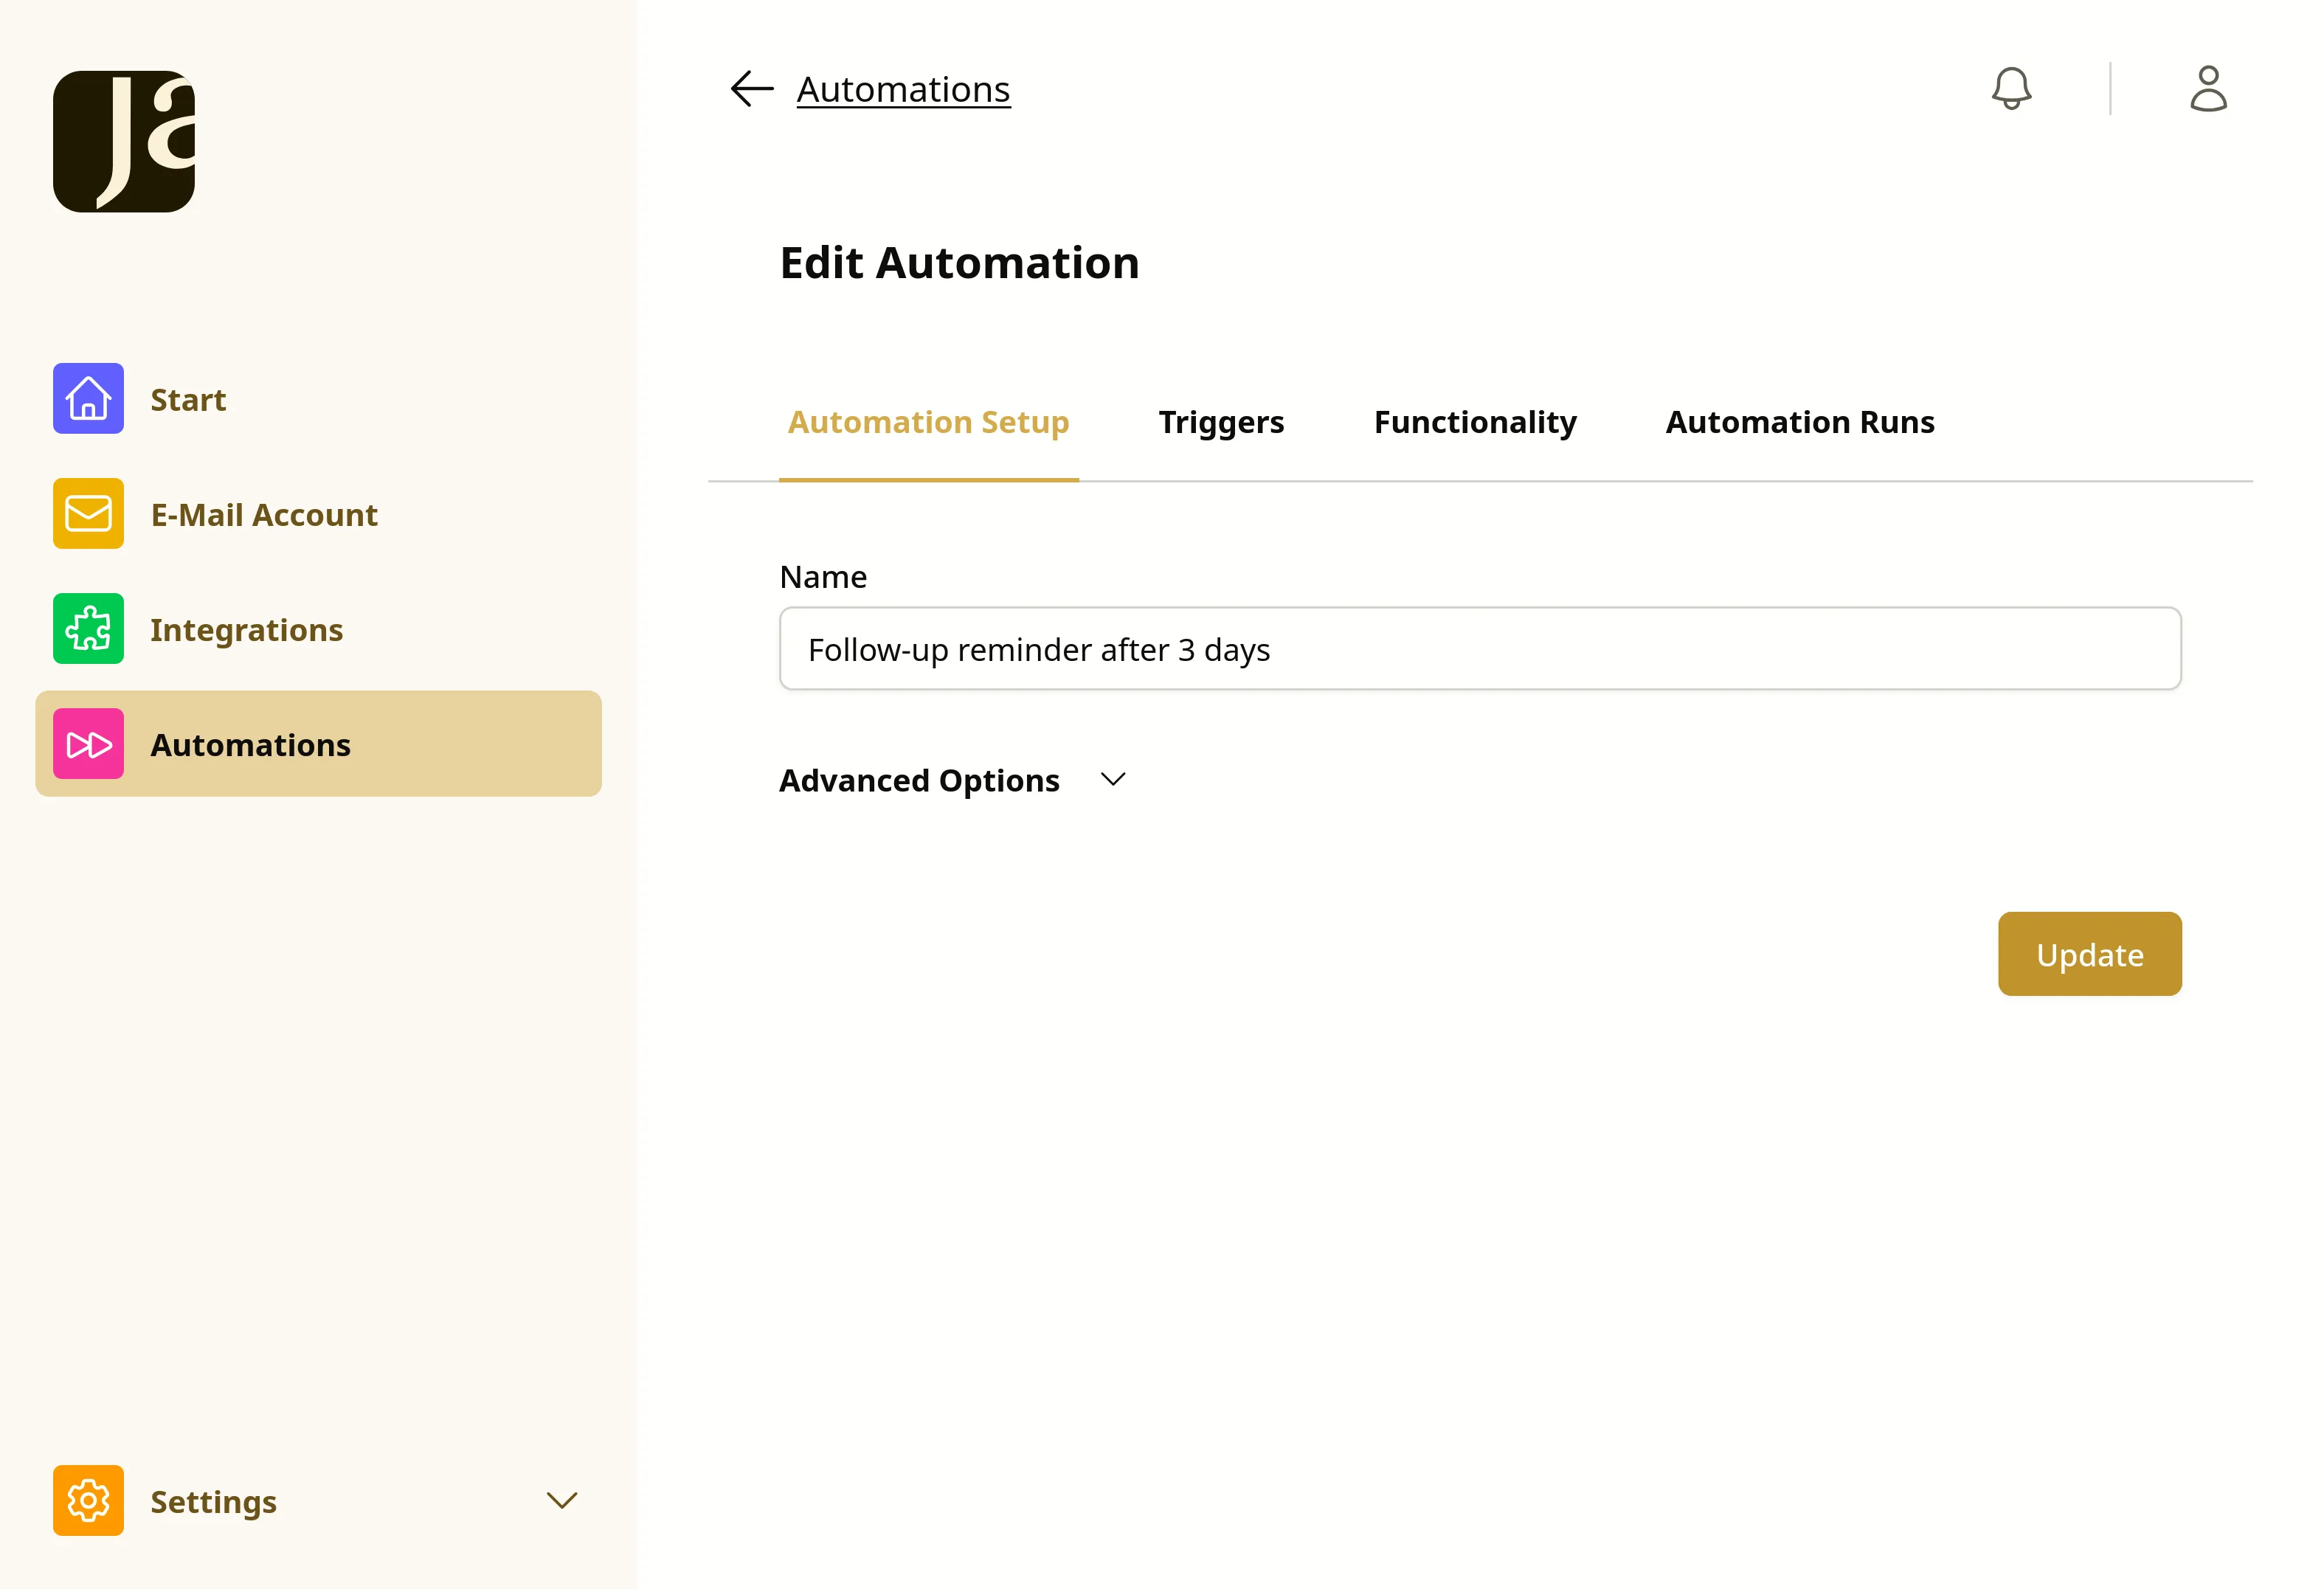
Task: Follow the Automations breadcrumb link
Action: tap(903, 89)
